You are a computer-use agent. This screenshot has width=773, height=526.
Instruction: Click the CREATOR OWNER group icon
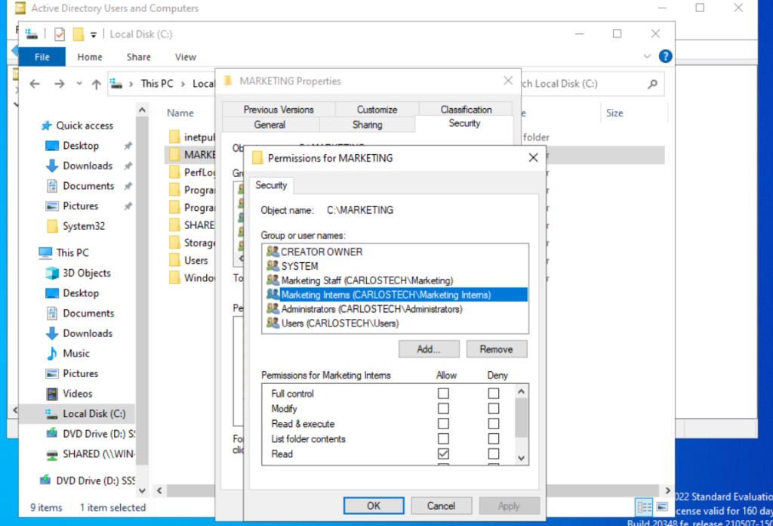point(273,252)
